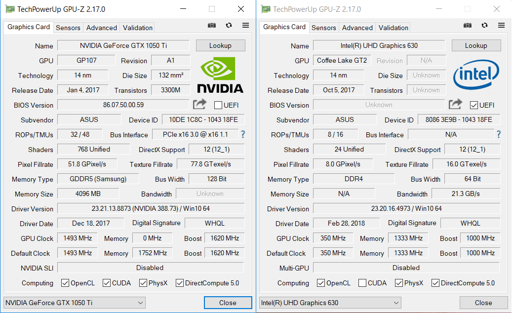Image resolution: width=512 pixels, height=313 pixels.
Task: Take a screenshot in the NVIDIA GPU-Z window
Action: (x=212, y=26)
